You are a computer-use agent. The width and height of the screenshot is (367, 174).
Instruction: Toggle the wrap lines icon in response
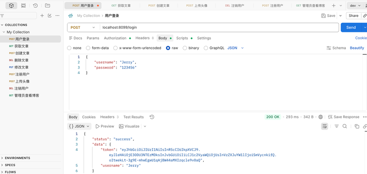[x=324, y=126]
